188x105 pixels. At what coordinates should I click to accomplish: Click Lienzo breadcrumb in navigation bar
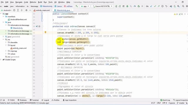pos(58,6)
